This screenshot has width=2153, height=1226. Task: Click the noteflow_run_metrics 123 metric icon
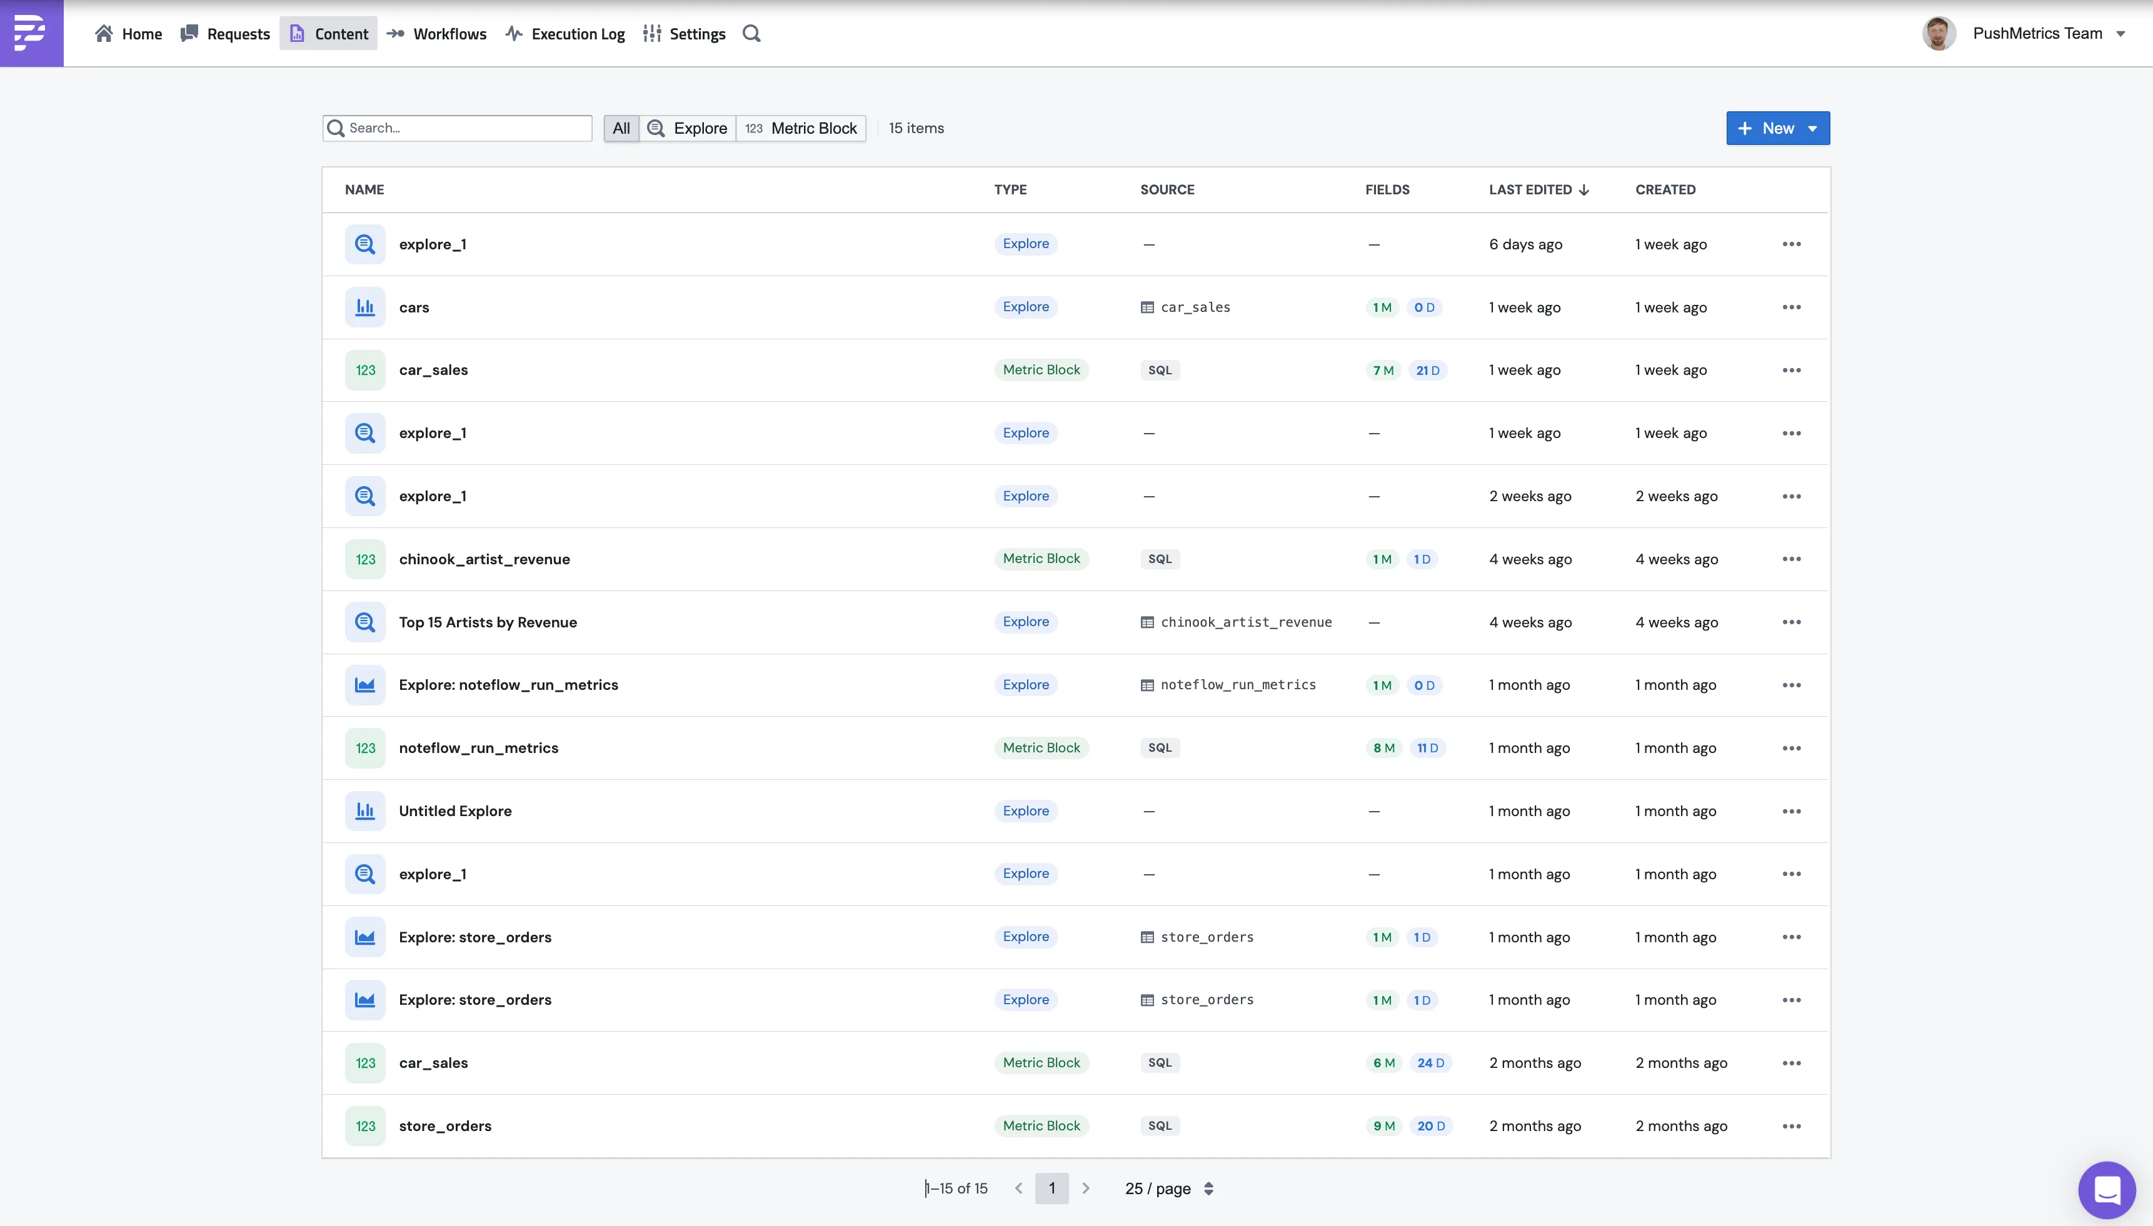(x=364, y=748)
